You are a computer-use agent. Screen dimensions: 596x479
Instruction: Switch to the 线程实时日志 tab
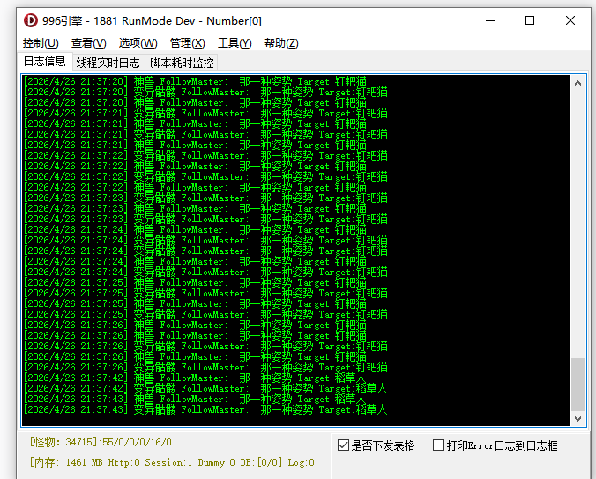(x=108, y=63)
